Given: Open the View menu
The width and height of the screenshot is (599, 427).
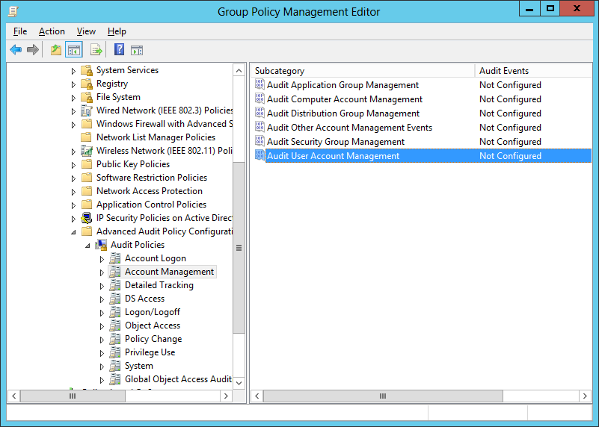Looking at the screenshot, I should pos(86,31).
